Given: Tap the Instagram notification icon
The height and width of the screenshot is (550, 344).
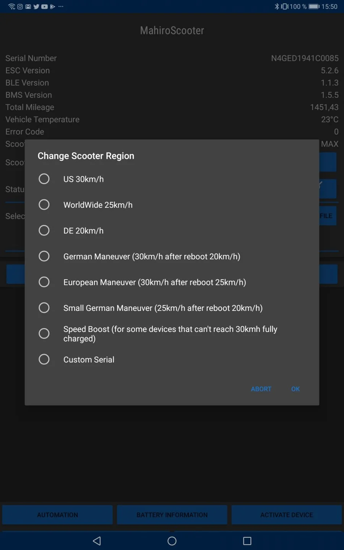Looking at the screenshot, I should point(20,6).
